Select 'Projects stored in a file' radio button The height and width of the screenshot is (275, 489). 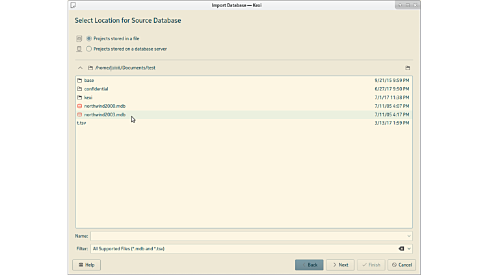coord(89,38)
